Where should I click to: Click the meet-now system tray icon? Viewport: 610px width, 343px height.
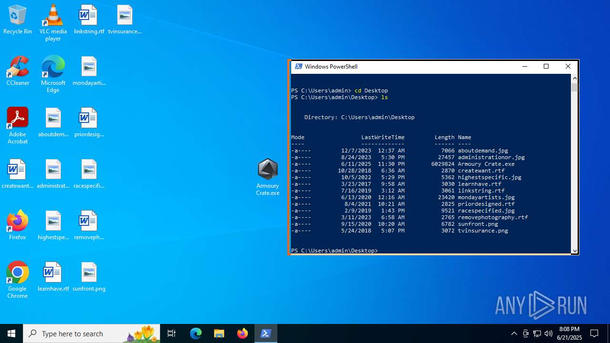pyautogui.click(x=526, y=333)
